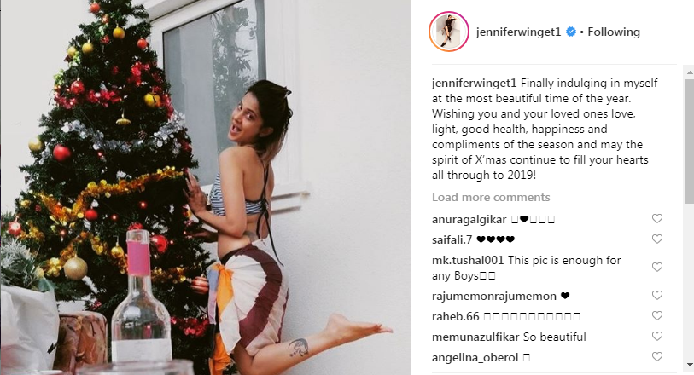Like angelina_oberoi's comment with the heart icon
Viewport: 694px width, 375px height.
point(657,356)
